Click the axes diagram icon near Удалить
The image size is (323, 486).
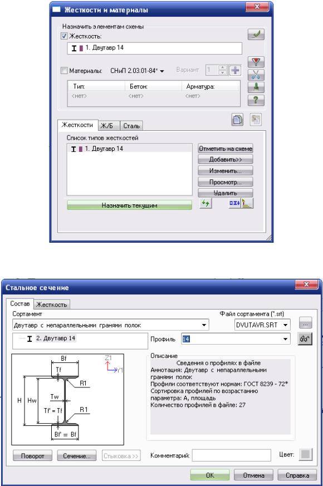pyautogui.click(x=247, y=203)
